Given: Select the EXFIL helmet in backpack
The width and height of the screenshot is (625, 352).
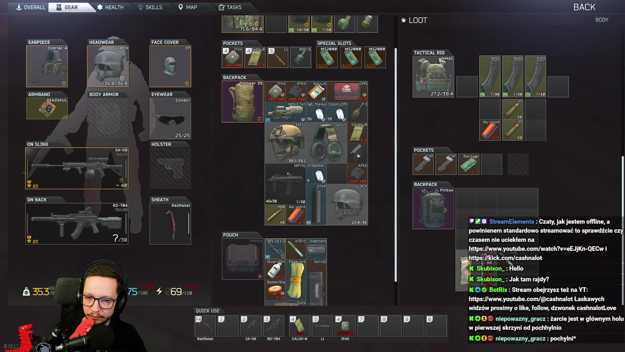Looking at the screenshot, I should pyautogui.click(x=285, y=143).
